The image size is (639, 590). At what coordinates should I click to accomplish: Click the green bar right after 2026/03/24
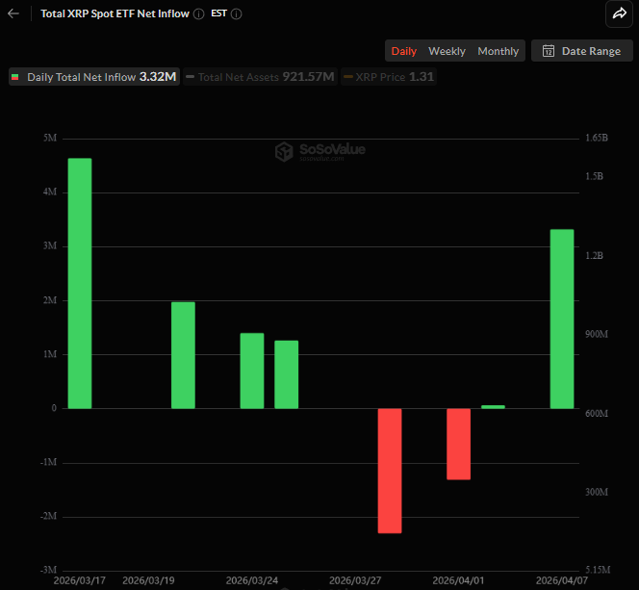pos(287,374)
